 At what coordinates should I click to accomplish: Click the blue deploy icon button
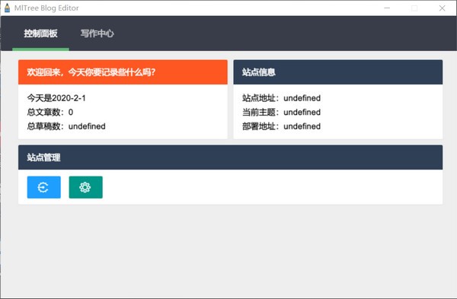coord(44,187)
